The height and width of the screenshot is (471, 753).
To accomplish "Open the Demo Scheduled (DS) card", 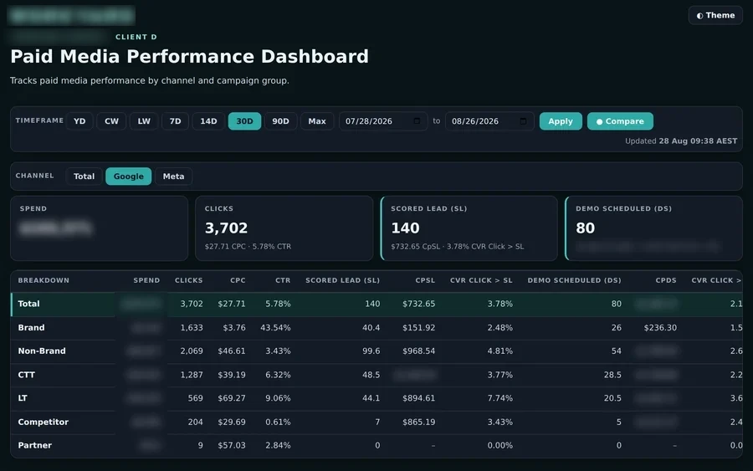I will [x=653, y=228].
